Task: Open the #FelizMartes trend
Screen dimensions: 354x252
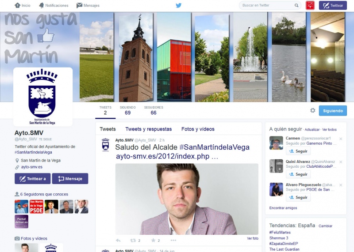Action: point(280,233)
